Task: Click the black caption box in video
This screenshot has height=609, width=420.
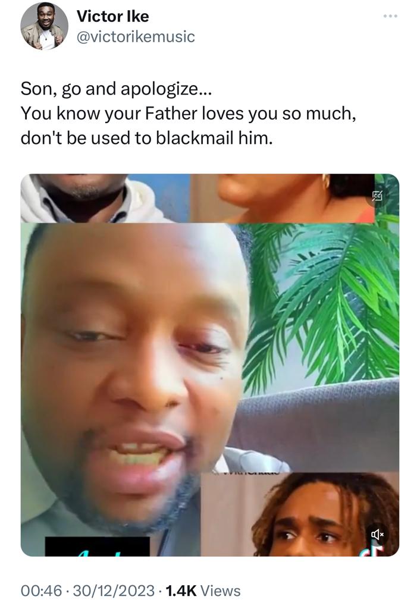Action: point(97,547)
